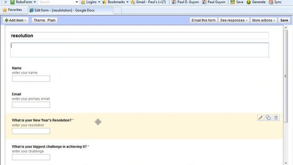This screenshot has width=293, height=165.
Task: Click the form description text area
Action: pos(140,50)
